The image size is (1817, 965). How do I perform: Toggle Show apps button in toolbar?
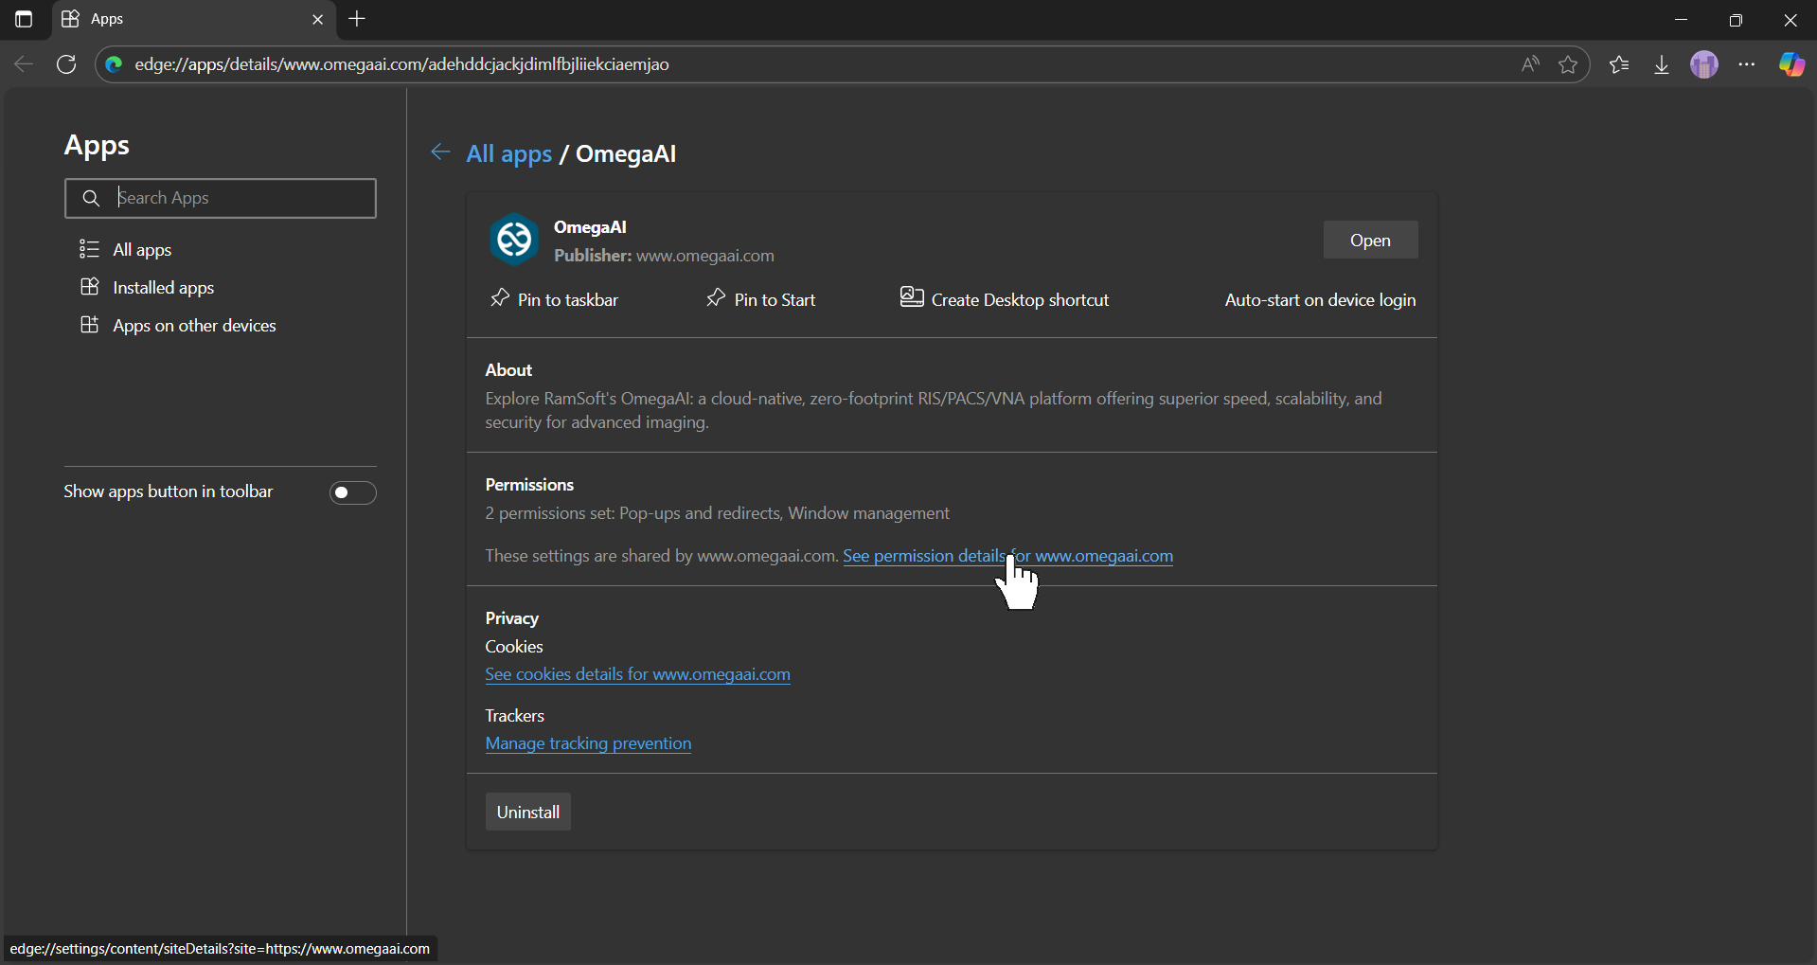point(352,492)
